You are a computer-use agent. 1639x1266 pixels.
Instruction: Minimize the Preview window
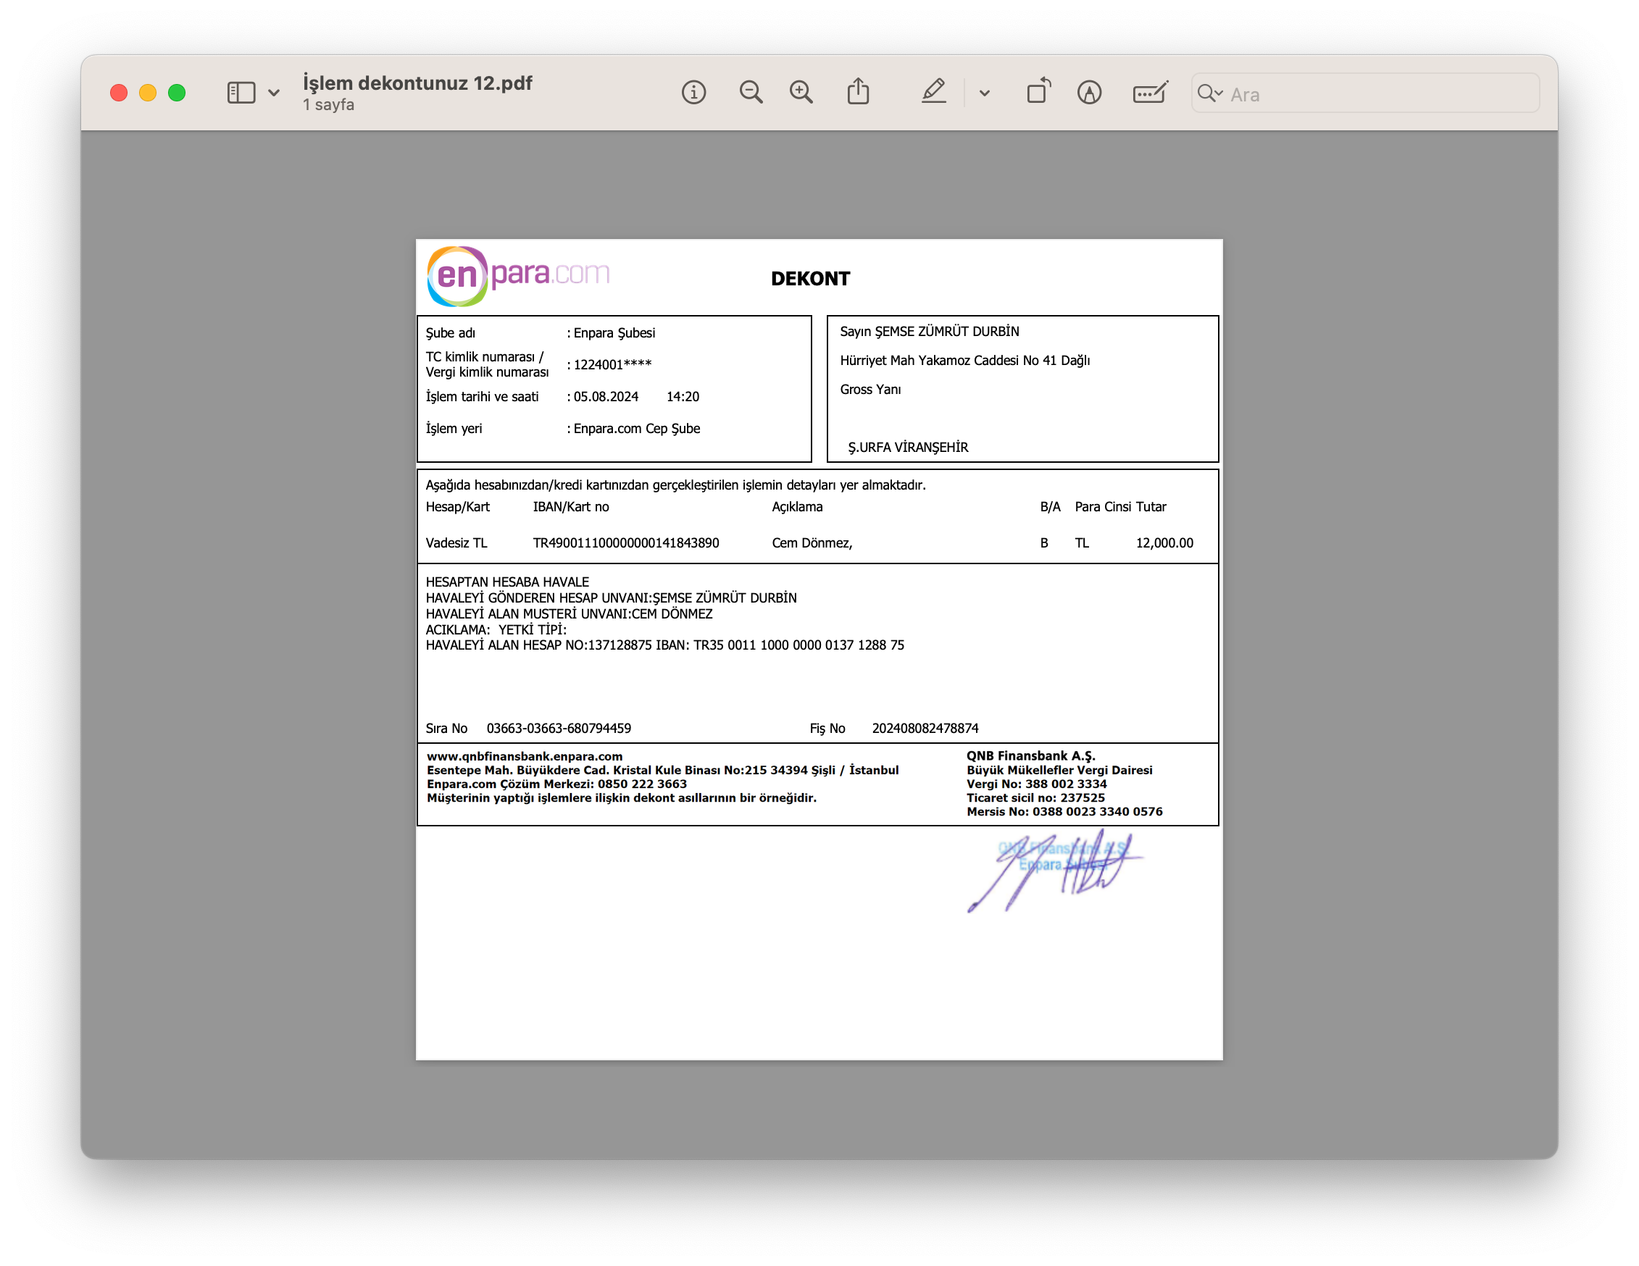coord(148,93)
